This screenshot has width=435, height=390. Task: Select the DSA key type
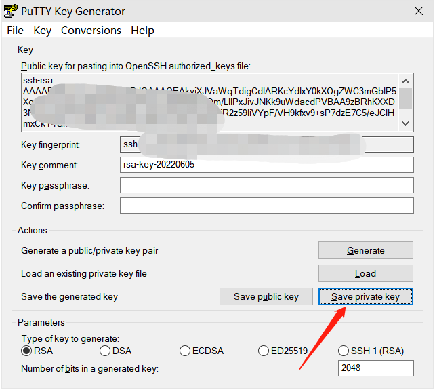115,351
